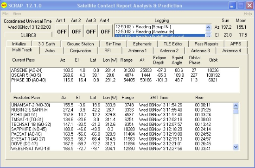Click Moon azimuth value 155.1
This screenshot has width=255, height=168.
(x=241, y=27)
